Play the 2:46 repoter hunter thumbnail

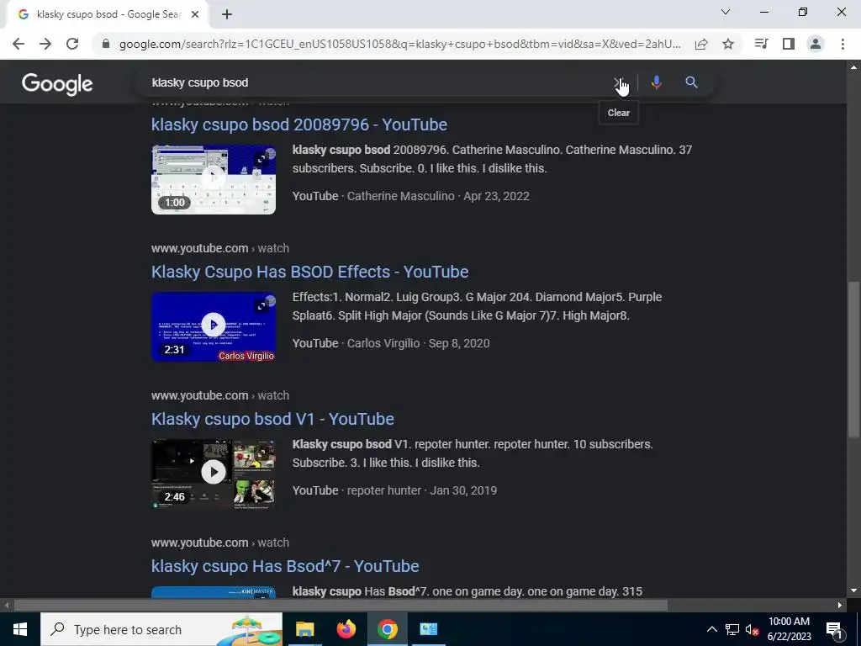(x=214, y=474)
